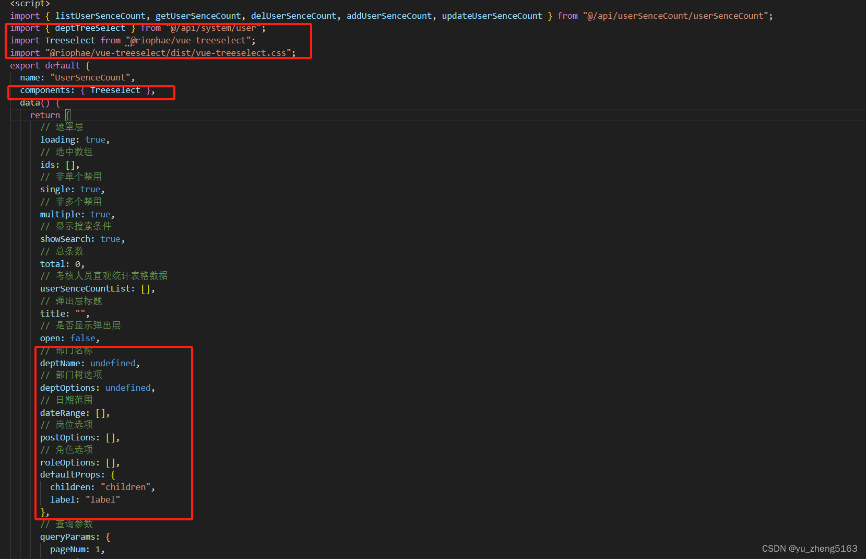Click Treeselect in the components line
The image size is (866, 559).
pyautogui.click(x=115, y=90)
